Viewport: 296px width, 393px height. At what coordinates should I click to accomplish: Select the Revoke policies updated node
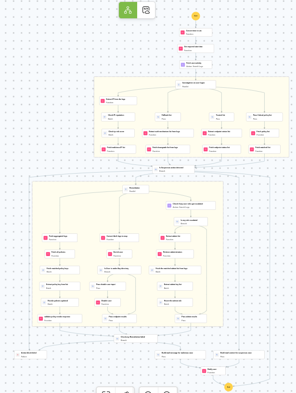[60, 302]
